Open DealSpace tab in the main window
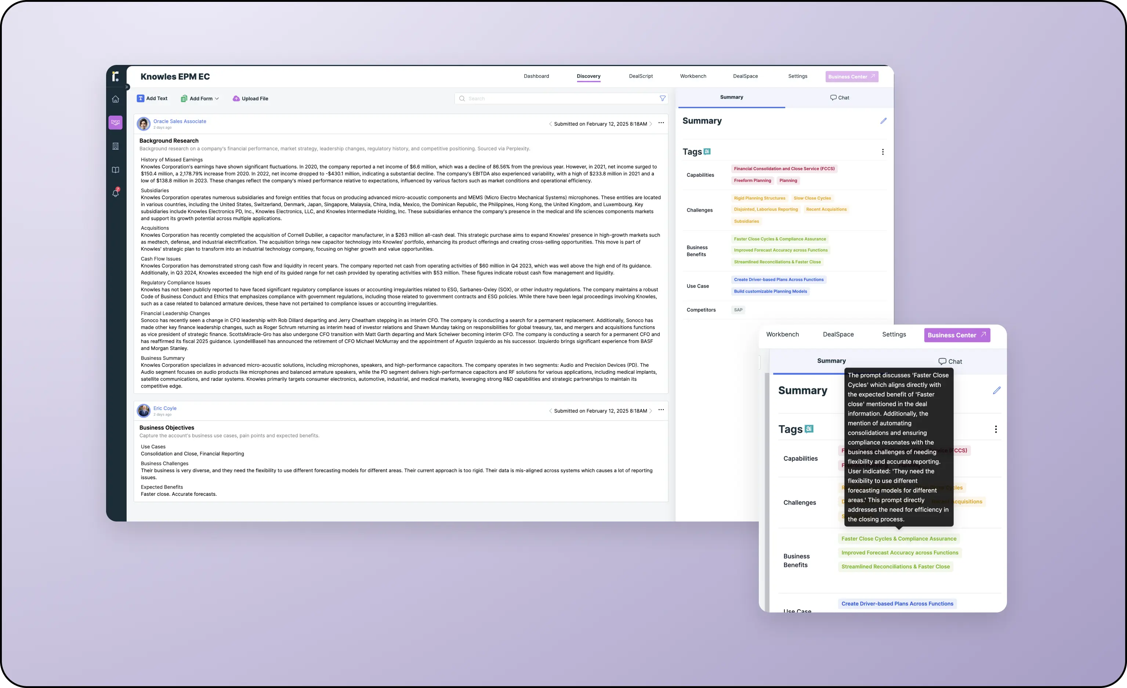 tap(745, 76)
